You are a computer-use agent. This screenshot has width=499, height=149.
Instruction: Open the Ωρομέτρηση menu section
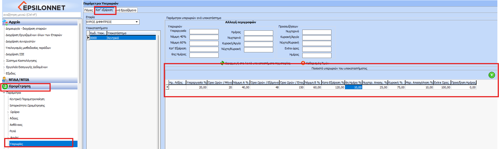(x=40, y=86)
